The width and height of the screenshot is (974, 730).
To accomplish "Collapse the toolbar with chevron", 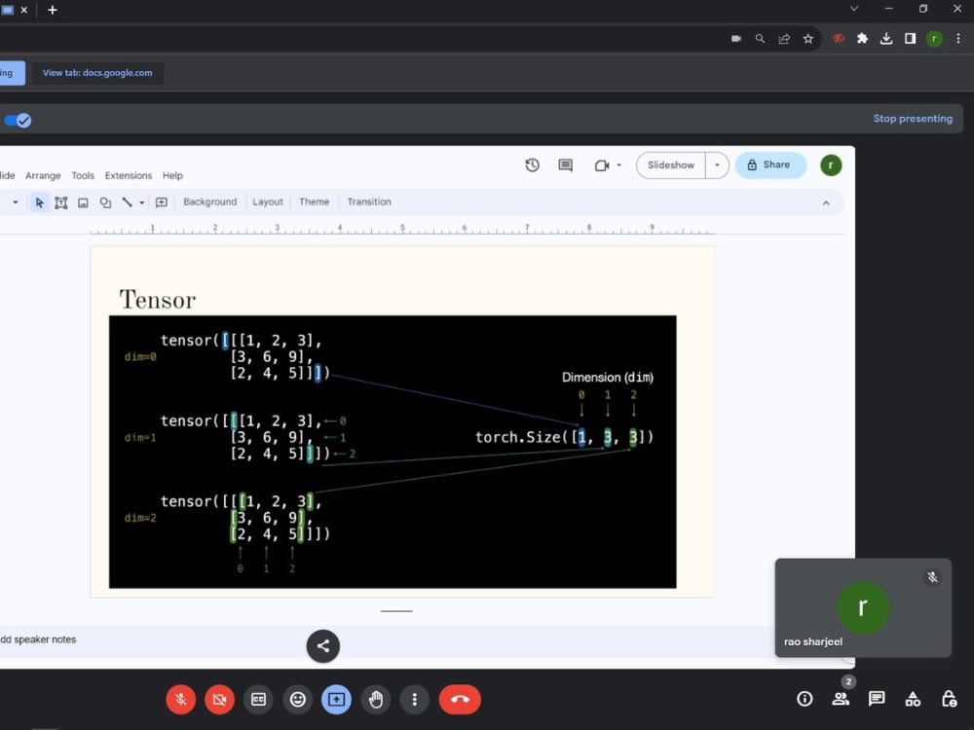I will point(826,203).
